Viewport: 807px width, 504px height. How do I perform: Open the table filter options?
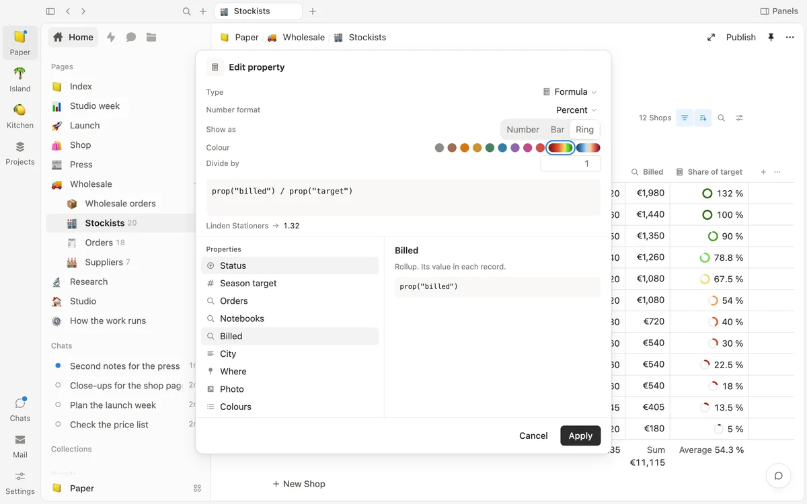point(685,118)
